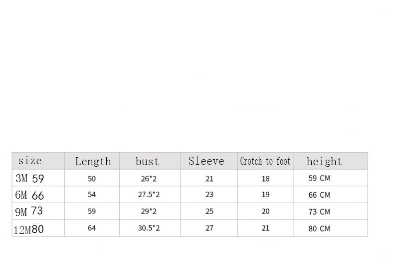Select the bust value 26*2 cell
The image size is (399, 260).
[x=149, y=179]
